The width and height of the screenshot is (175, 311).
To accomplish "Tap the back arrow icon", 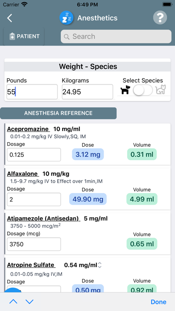I will tap(10, 18).
